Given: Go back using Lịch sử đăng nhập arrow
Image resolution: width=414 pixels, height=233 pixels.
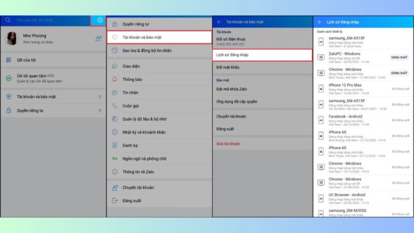Looking at the screenshot, I should pos(320,22).
